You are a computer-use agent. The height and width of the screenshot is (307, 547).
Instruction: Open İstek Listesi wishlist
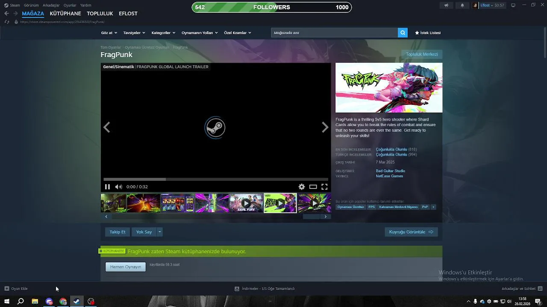coord(428,33)
